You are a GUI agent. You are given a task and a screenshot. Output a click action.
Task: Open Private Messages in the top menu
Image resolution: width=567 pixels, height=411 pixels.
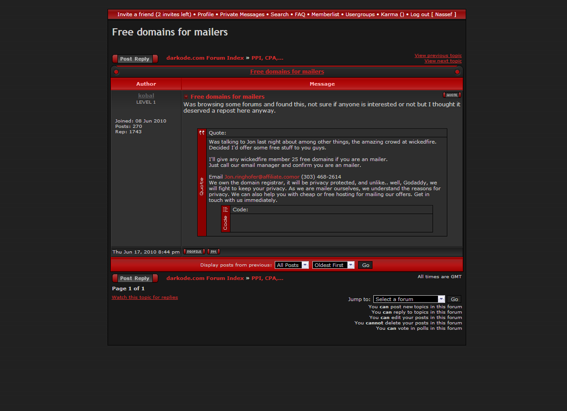click(x=242, y=14)
